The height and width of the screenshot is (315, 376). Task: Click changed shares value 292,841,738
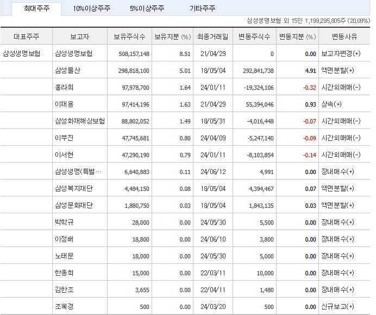coord(258,71)
